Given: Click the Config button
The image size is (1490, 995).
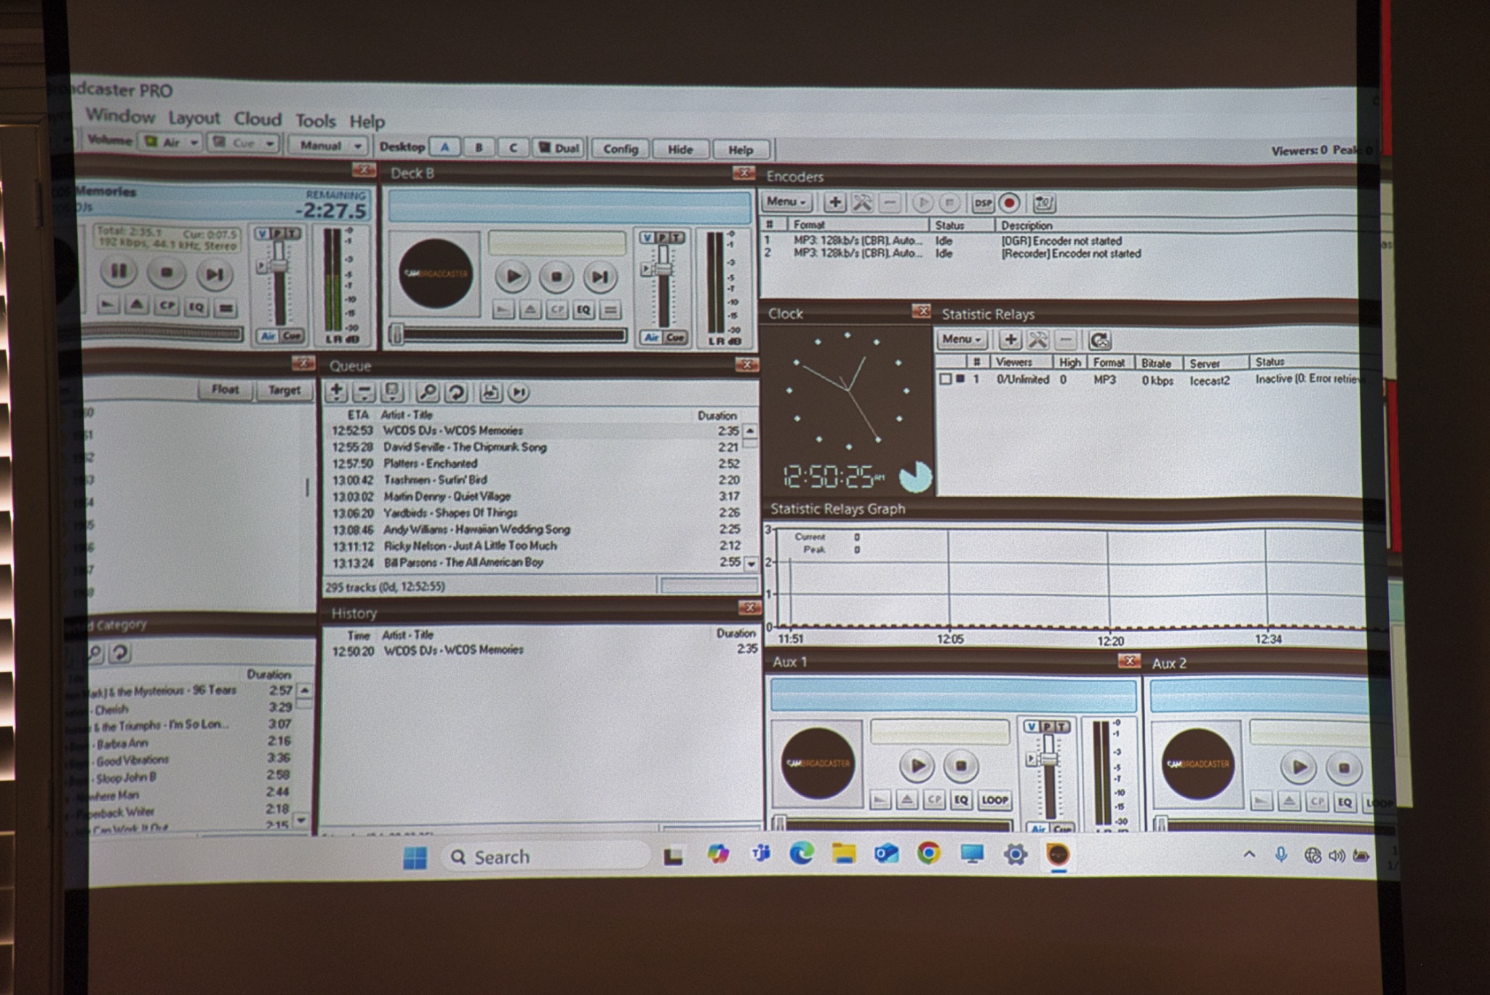Looking at the screenshot, I should point(620,148).
